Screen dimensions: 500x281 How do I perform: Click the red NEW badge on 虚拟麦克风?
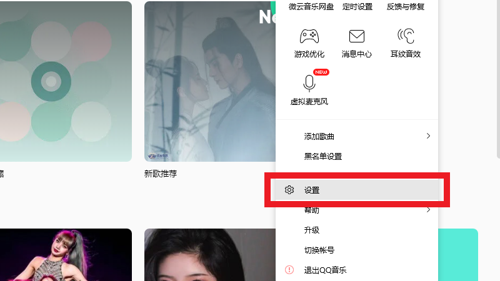pos(321,72)
